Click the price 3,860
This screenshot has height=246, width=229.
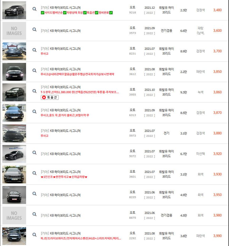pos(217,92)
